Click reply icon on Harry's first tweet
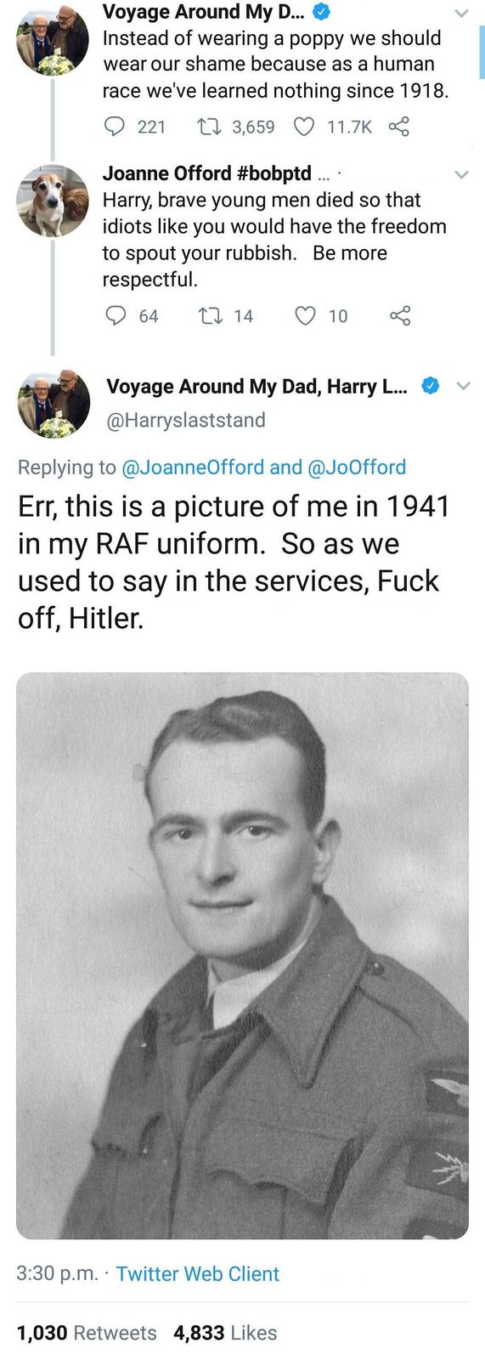 [x=115, y=127]
